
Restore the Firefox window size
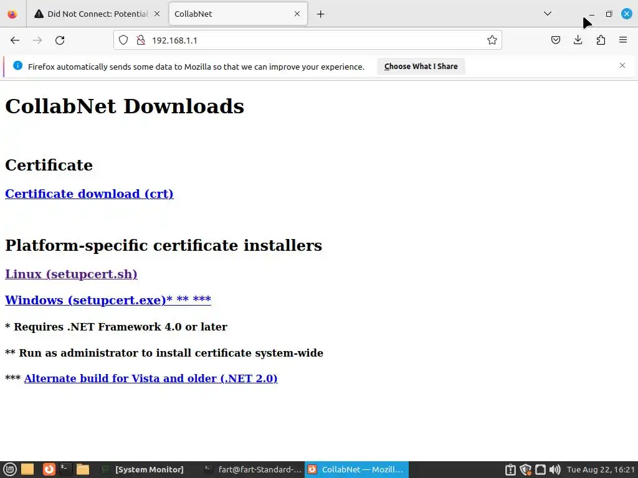609,14
